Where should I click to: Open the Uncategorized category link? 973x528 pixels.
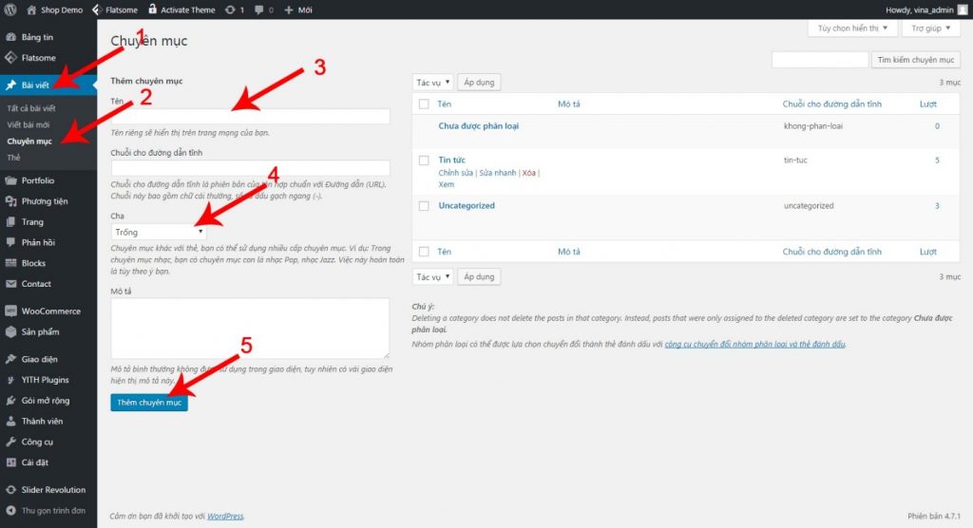click(467, 206)
